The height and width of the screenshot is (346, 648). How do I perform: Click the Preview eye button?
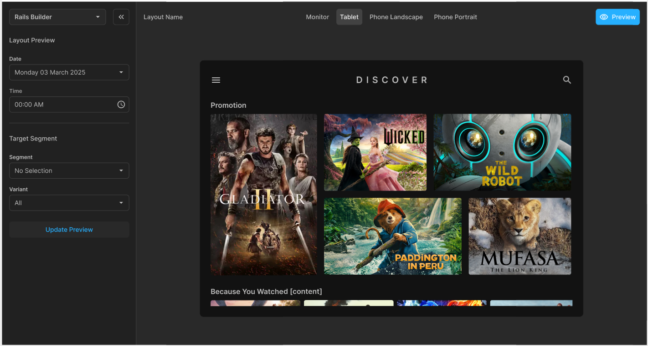pos(617,17)
